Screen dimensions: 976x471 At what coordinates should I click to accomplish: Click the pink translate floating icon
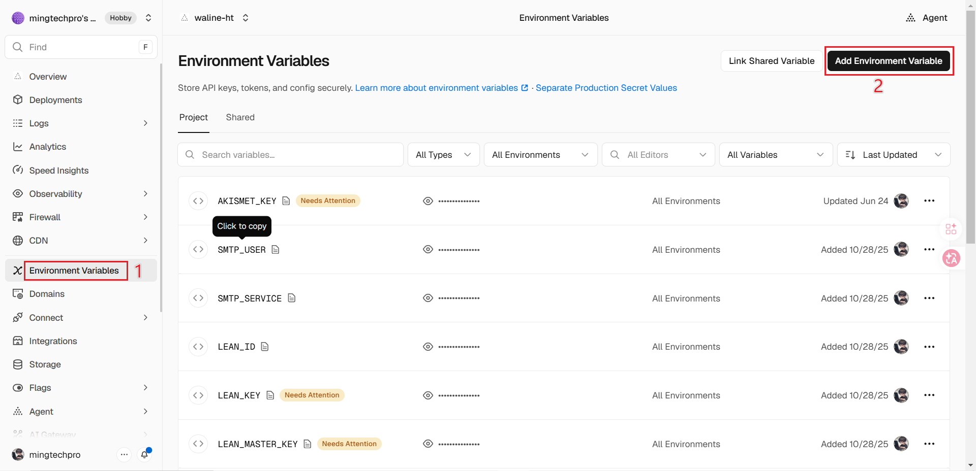tap(951, 258)
